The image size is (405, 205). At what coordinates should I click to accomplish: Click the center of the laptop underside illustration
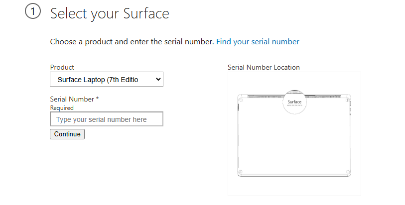[294, 135]
